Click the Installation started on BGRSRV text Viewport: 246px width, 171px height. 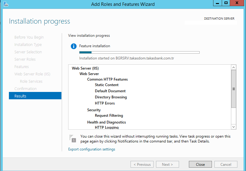(127, 58)
